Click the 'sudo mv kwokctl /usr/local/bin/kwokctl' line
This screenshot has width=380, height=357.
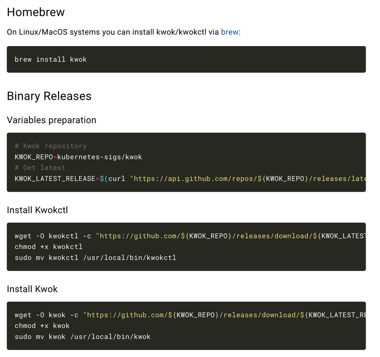pos(96,258)
